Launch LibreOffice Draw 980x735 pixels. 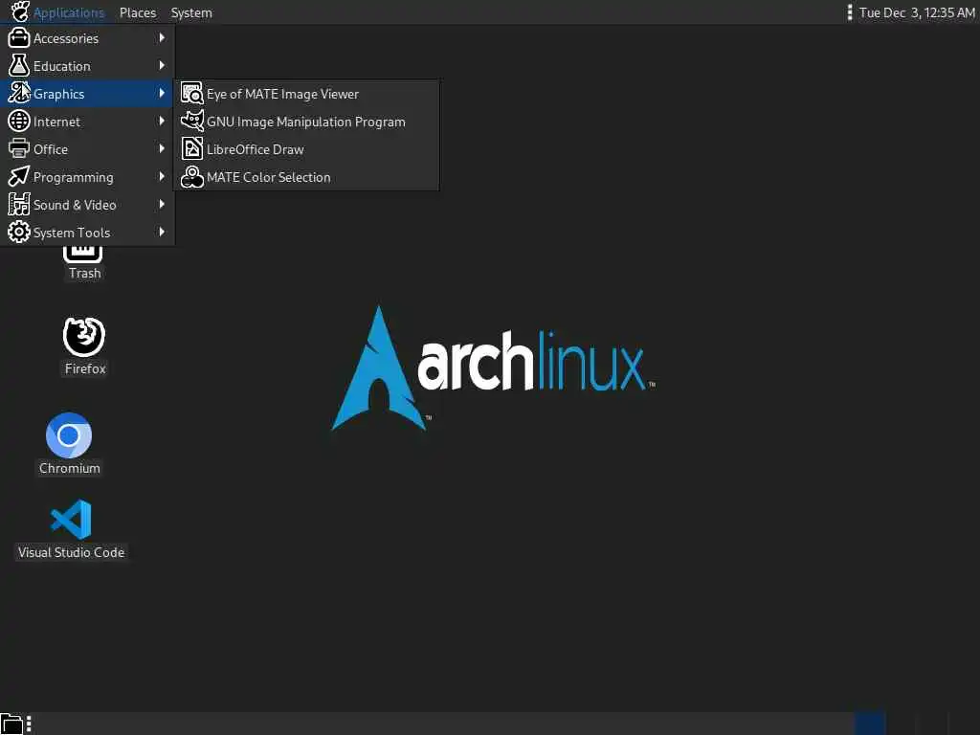307,149
